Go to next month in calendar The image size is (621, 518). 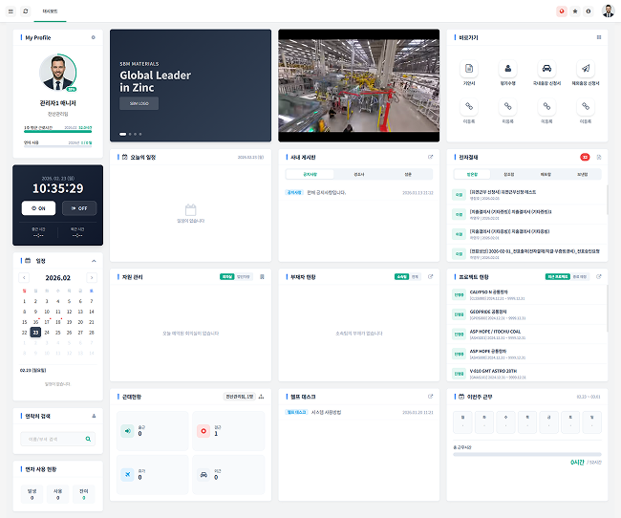(x=91, y=278)
